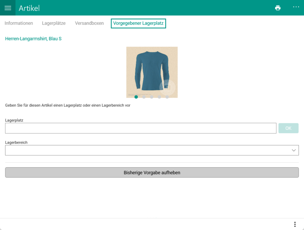Viewport: 304px width, 230px height.
Task: Expand Lagerbereich list via chevron arrow
Action: point(294,150)
